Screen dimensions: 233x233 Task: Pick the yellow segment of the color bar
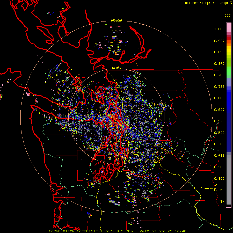coord(229,51)
